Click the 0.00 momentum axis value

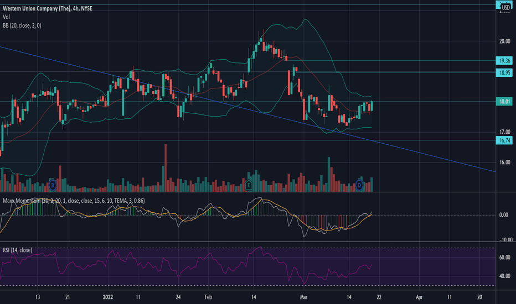[504, 215]
